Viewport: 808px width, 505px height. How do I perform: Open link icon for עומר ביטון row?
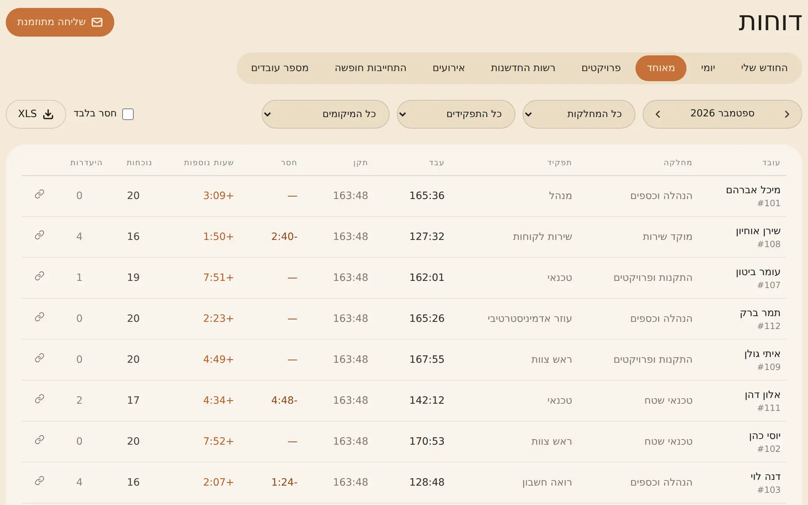[x=40, y=276]
